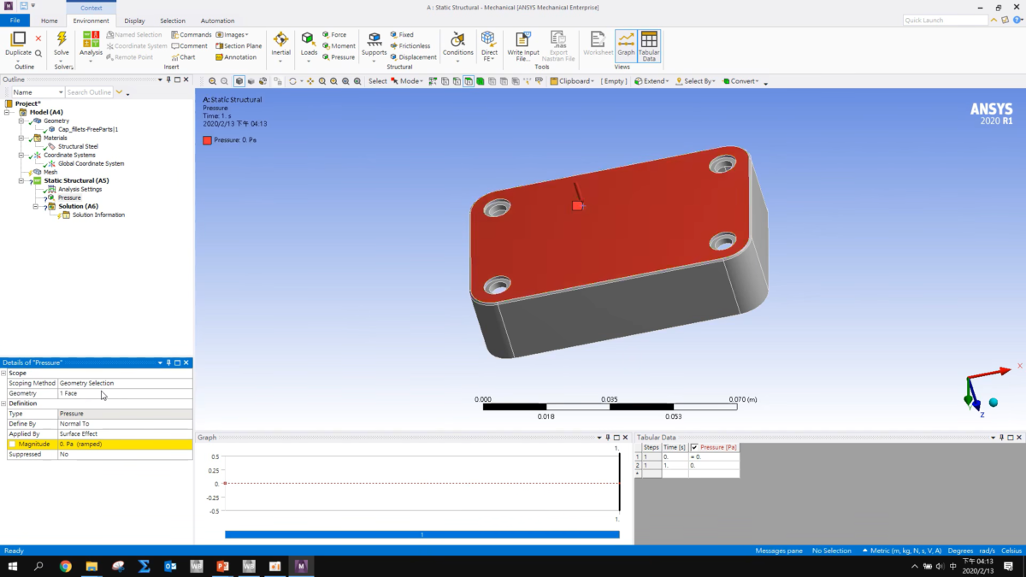Open the Clipboard dropdown
The image size is (1026, 577).
[x=571, y=81]
